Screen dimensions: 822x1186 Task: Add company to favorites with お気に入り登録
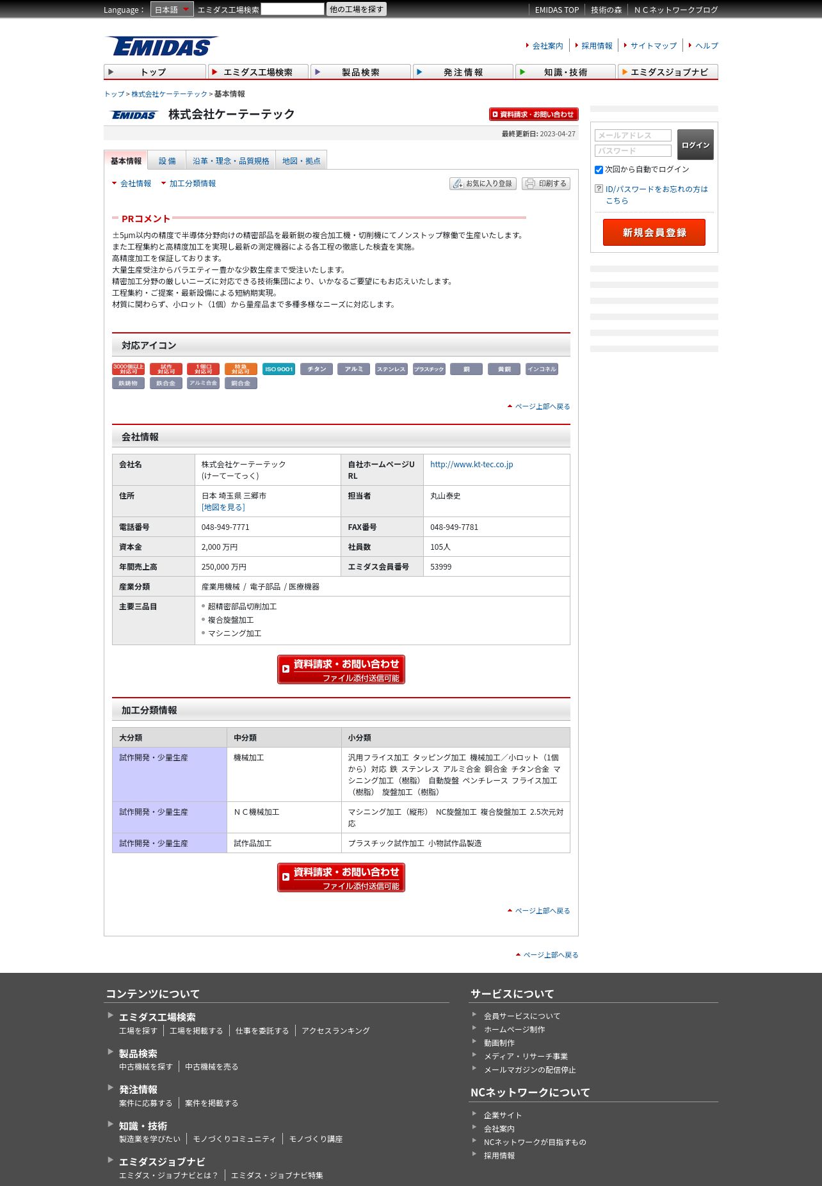(x=483, y=184)
